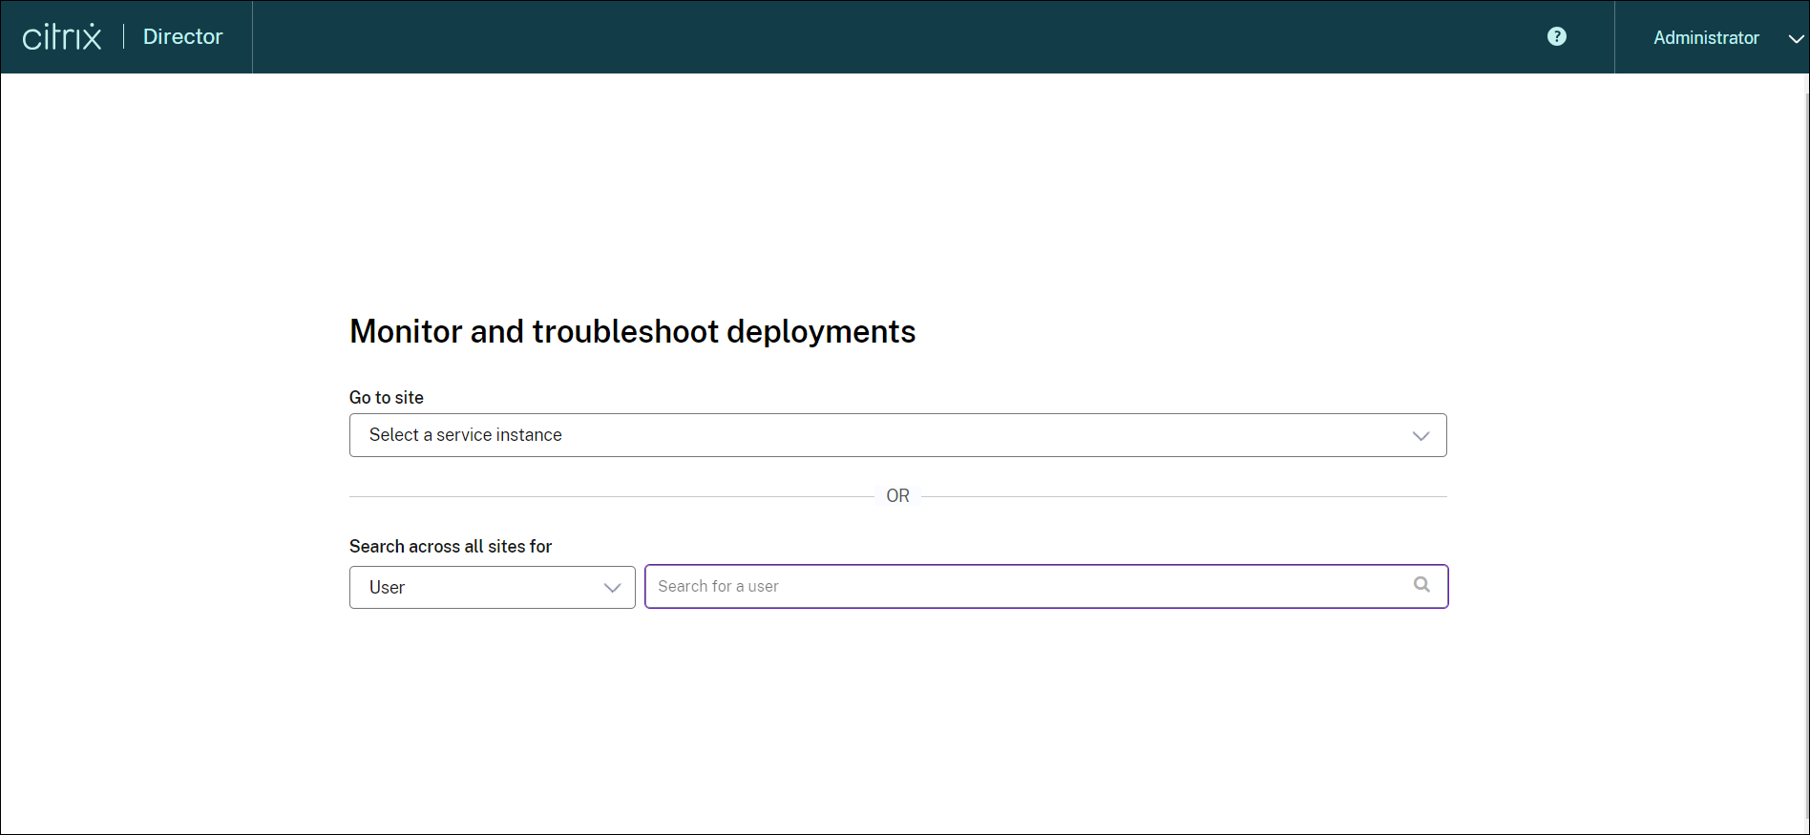Click the Citrix logo
This screenshot has width=1810, height=835.
point(62,37)
